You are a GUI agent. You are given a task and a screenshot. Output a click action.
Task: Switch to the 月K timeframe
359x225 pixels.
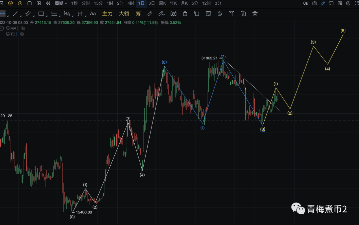click(x=184, y=3)
